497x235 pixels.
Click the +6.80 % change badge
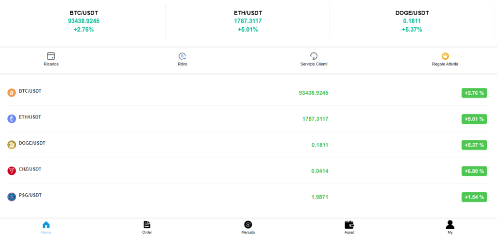[474, 171]
